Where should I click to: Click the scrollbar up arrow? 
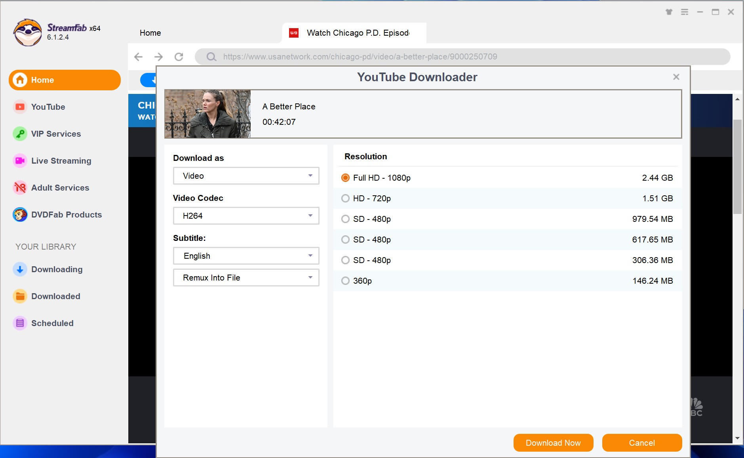coord(737,99)
